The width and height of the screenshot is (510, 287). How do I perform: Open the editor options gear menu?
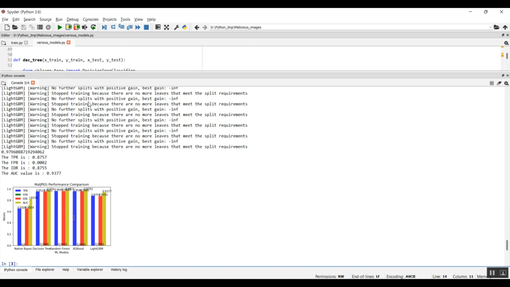506,43
